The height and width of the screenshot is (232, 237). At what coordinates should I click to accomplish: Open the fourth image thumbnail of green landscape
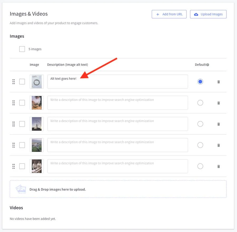point(37,145)
